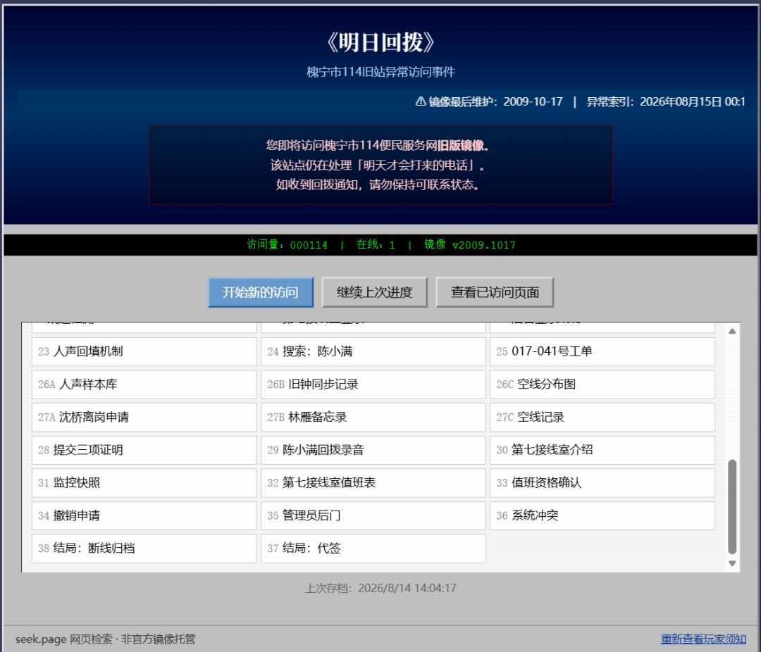
Task: Select 36 系统冲突 entry
Action: click(x=602, y=515)
